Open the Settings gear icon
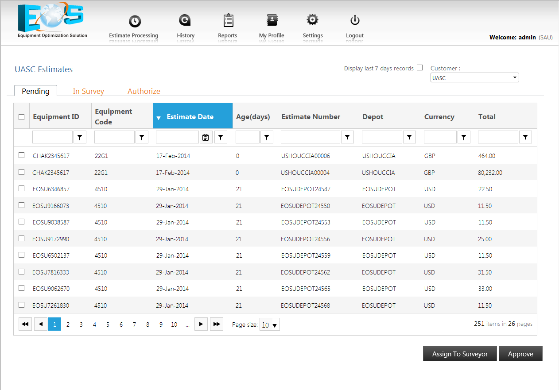Image resolution: width=559 pixels, height=390 pixels. point(312,20)
